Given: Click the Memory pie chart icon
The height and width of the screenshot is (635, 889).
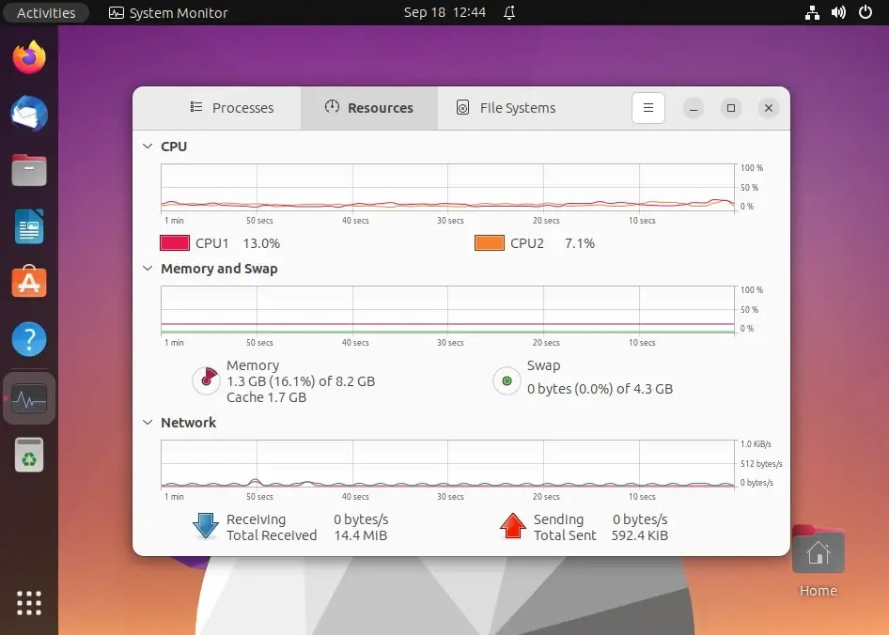Looking at the screenshot, I should [207, 379].
